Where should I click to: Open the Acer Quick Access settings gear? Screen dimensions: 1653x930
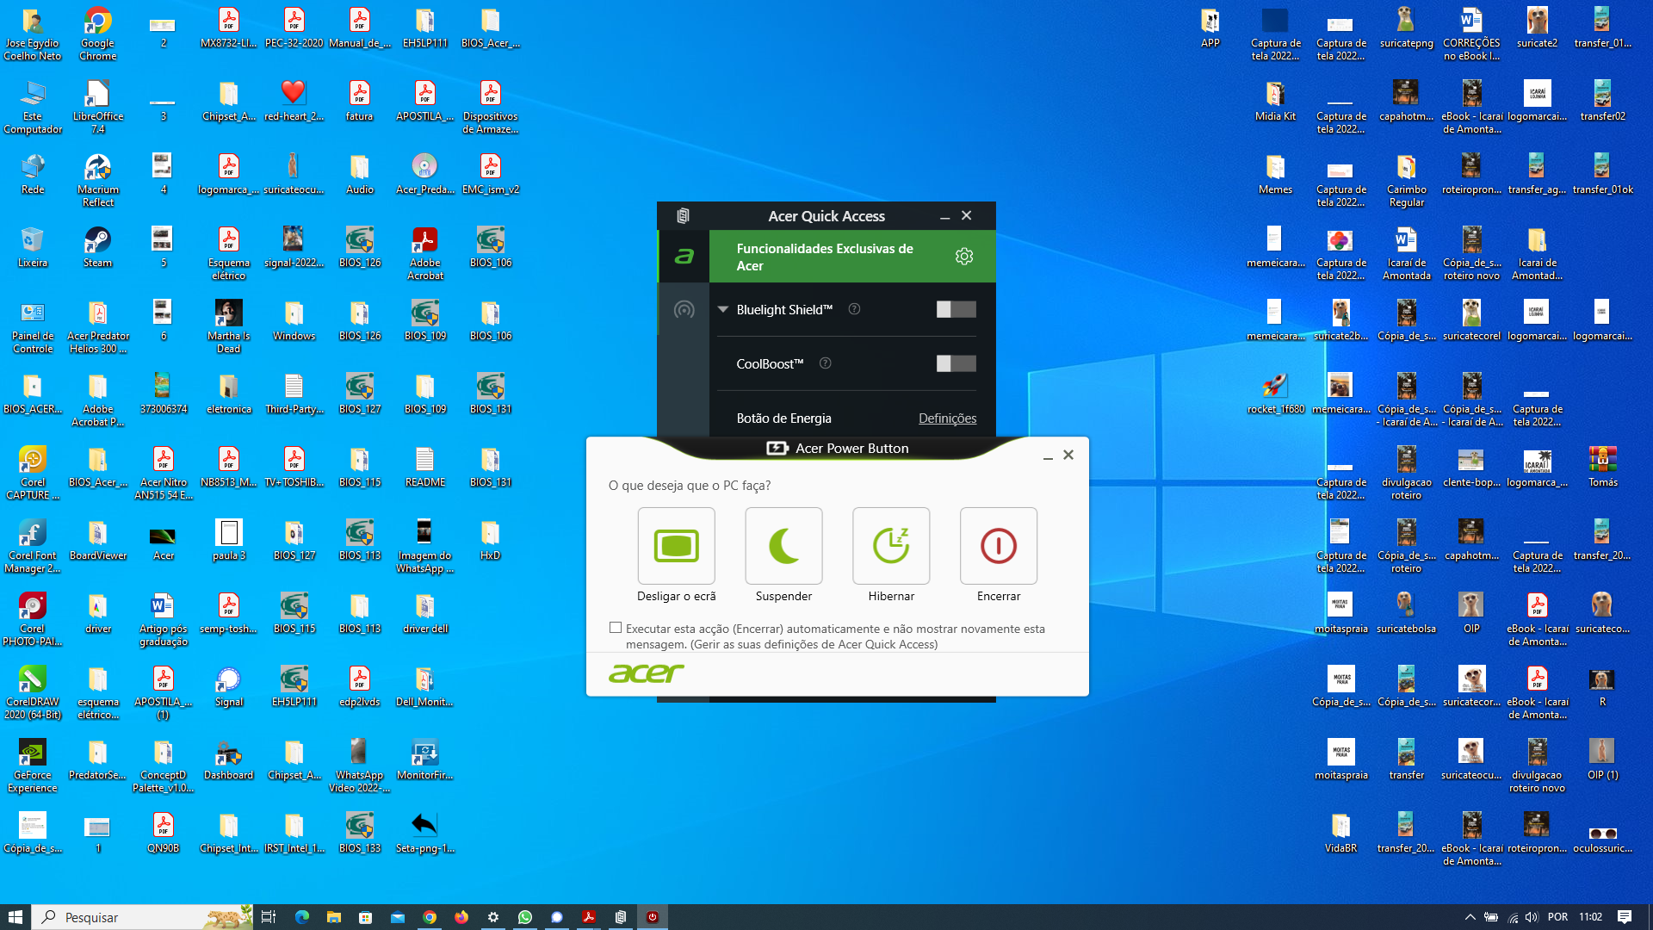point(964,256)
